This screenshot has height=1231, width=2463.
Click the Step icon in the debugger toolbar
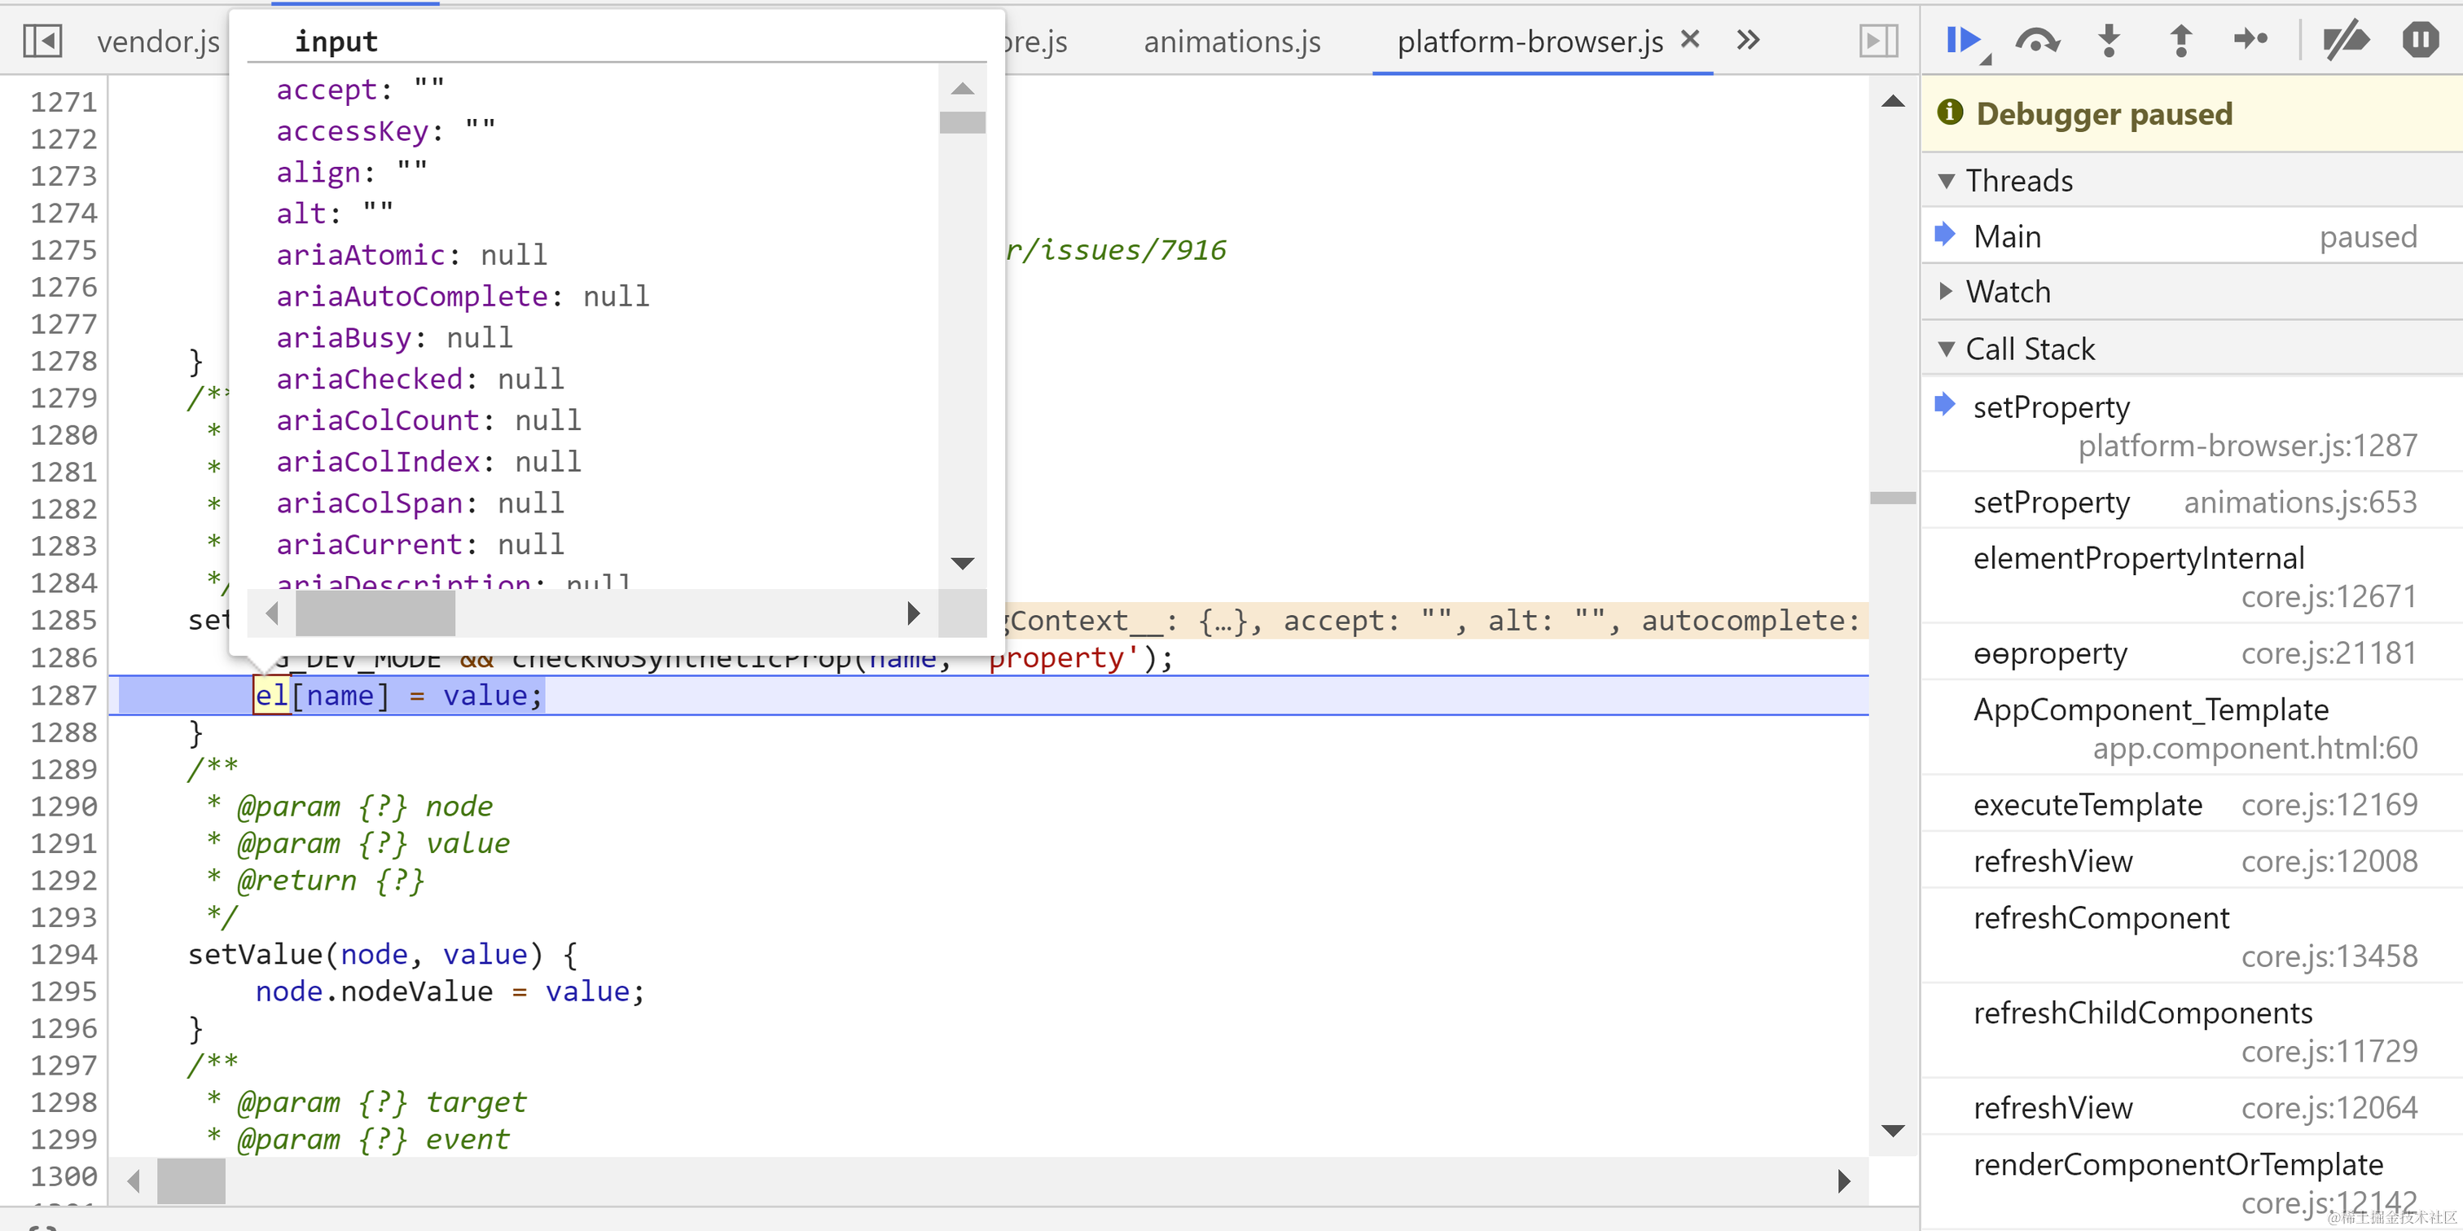(x=2250, y=40)
